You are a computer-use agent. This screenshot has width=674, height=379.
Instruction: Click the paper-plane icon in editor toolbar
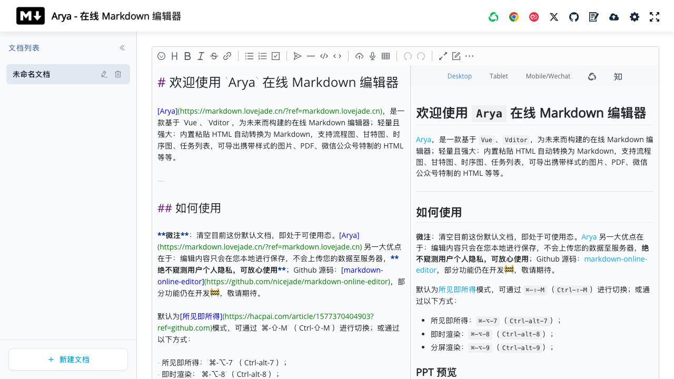point(298,56)
